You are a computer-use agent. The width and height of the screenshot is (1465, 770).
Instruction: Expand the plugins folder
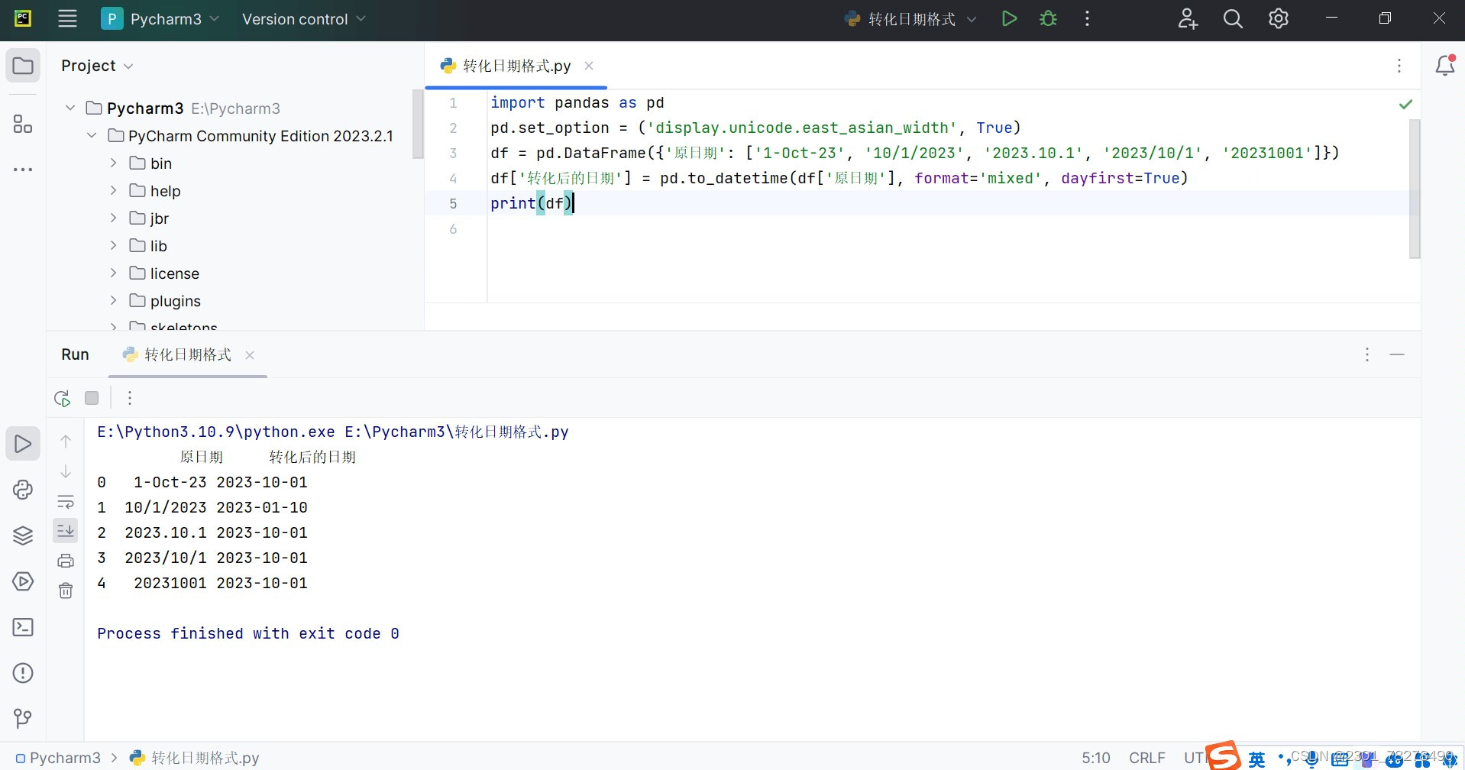(113, 300)
